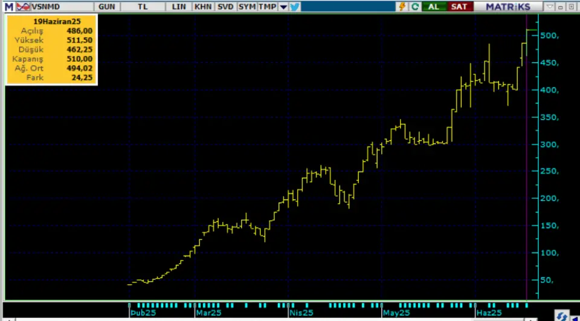Click the 50 price axis label

coord(547,280)
